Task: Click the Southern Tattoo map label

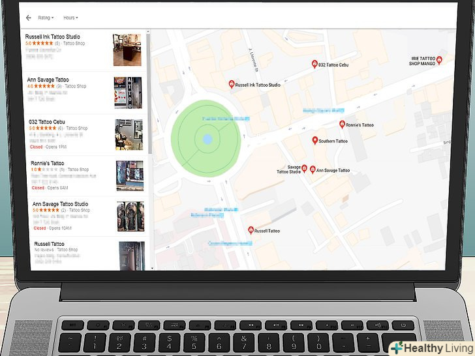Action: pos(333,141)
